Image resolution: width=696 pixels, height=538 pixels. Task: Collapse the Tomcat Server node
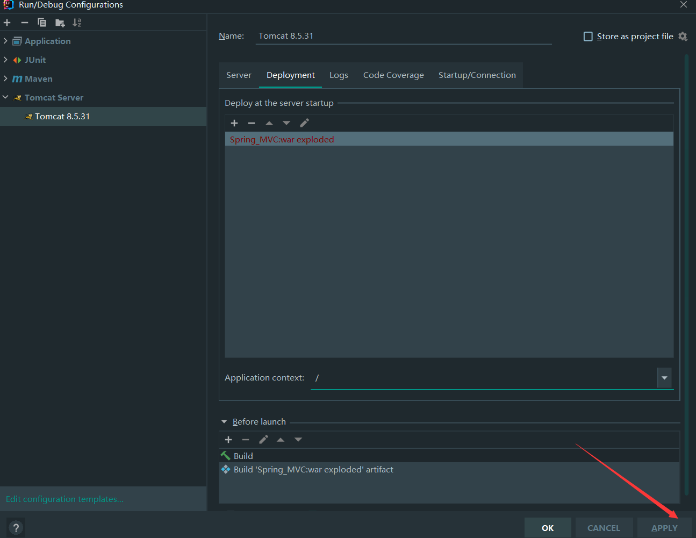tap(5, 97)
